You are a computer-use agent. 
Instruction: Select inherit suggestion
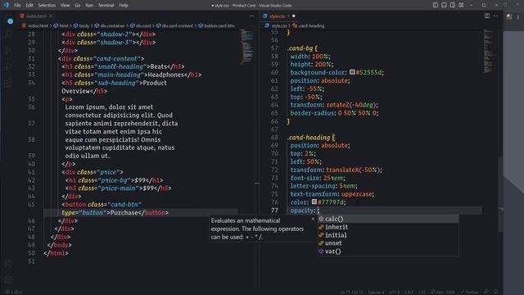click(388, 227)
